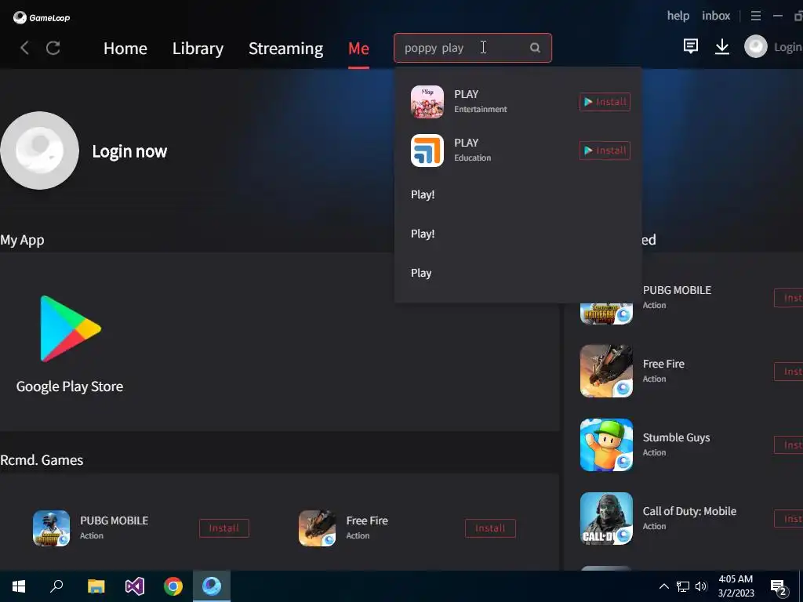Install Free Fire in Rcmd. Games
Viewport: 803px width, 602px height.
pyautogui.click(x=490, y=528)
